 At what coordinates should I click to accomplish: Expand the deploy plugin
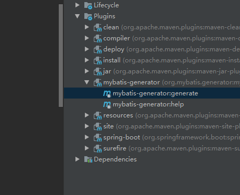tap(87, 49)
